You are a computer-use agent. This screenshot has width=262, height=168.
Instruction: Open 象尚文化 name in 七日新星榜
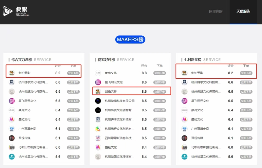(197, 110)
